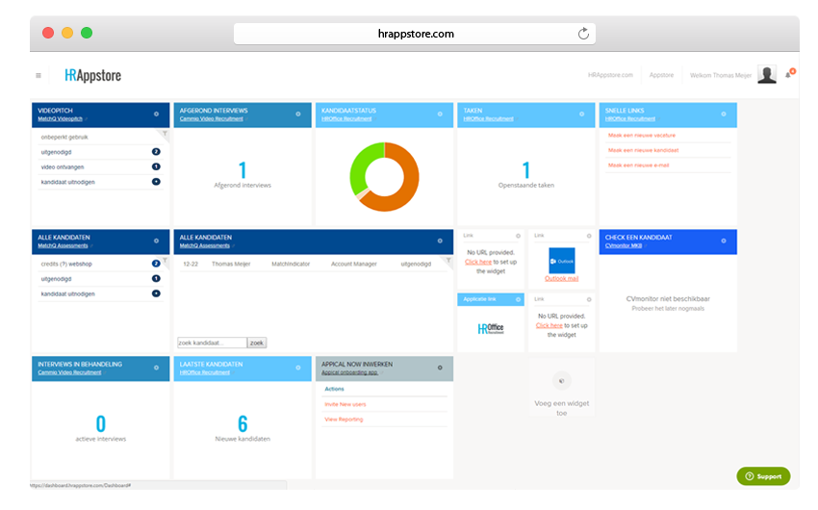Open gear of Outlook mail link widget
The height and width of the screenshot is (510, 818).
click(589, 236)
